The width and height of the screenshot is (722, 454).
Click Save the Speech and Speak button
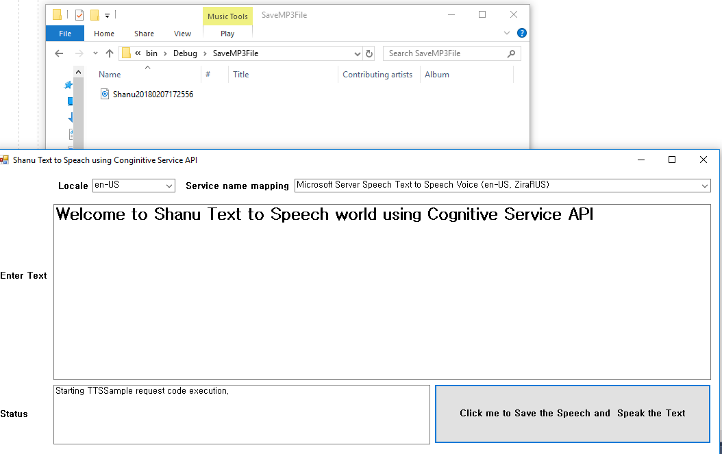pos(573,414)
